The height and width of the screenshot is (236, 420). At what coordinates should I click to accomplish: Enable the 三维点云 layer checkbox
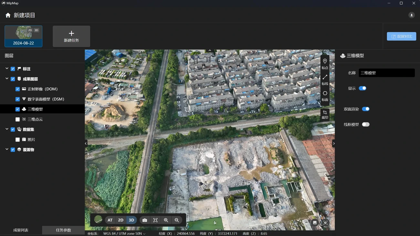[18, 119]
